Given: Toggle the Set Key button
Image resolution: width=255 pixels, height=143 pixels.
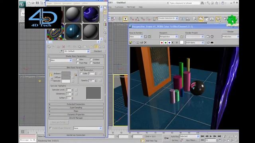Looking at the screenshot, I should 175,140.
